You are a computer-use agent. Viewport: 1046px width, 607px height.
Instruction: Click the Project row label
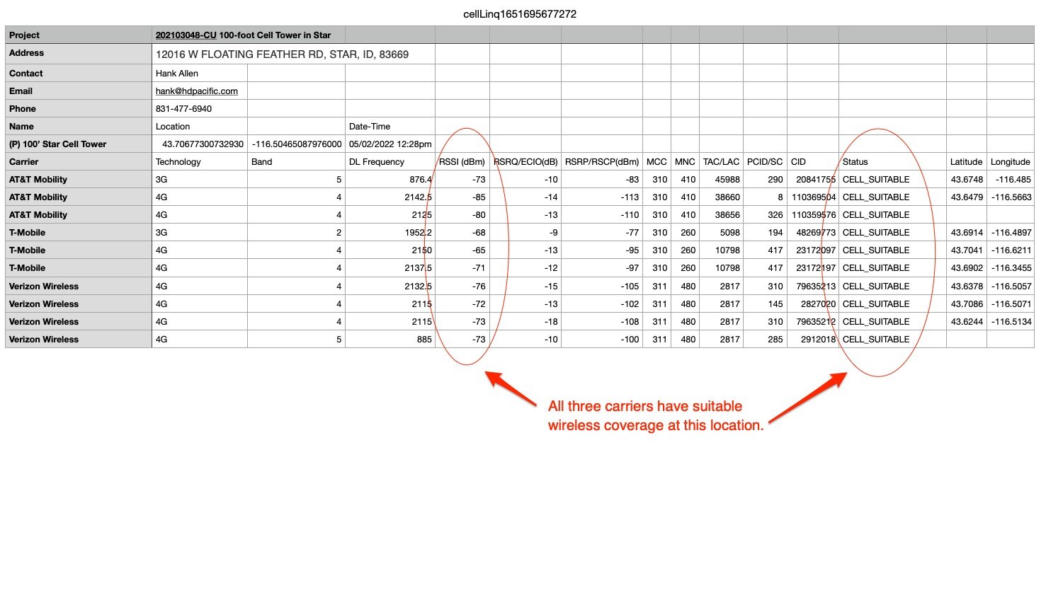(79, 35)
